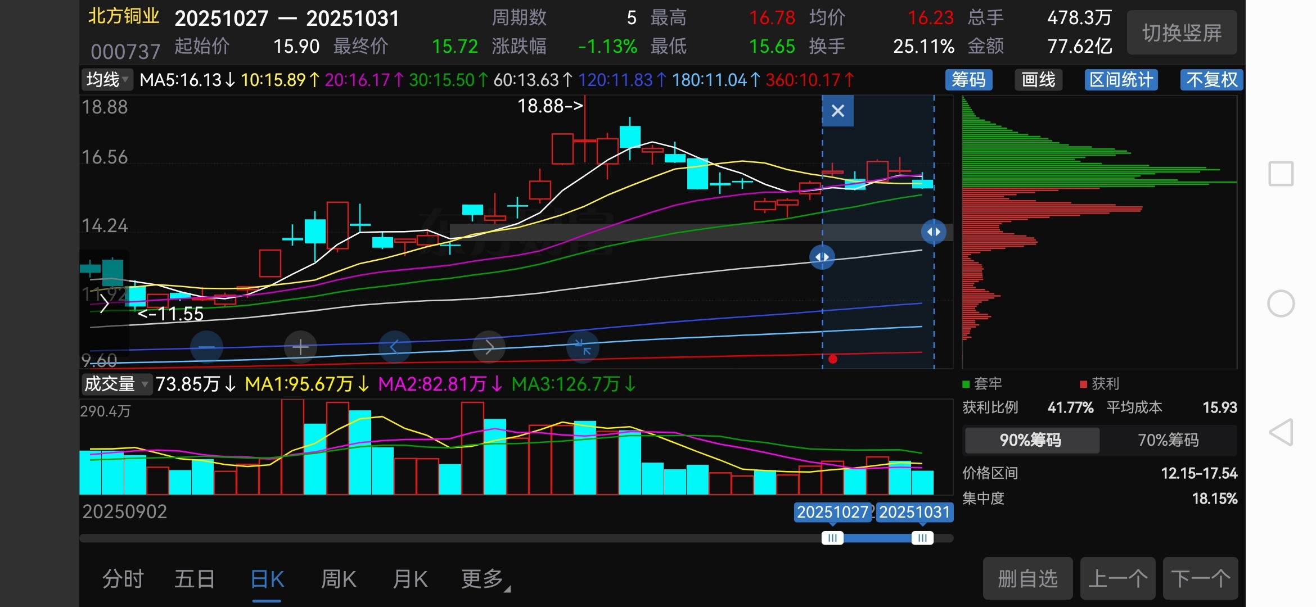
Task: Open the 均线 indicator dropdown
Action: pos(107,80)
